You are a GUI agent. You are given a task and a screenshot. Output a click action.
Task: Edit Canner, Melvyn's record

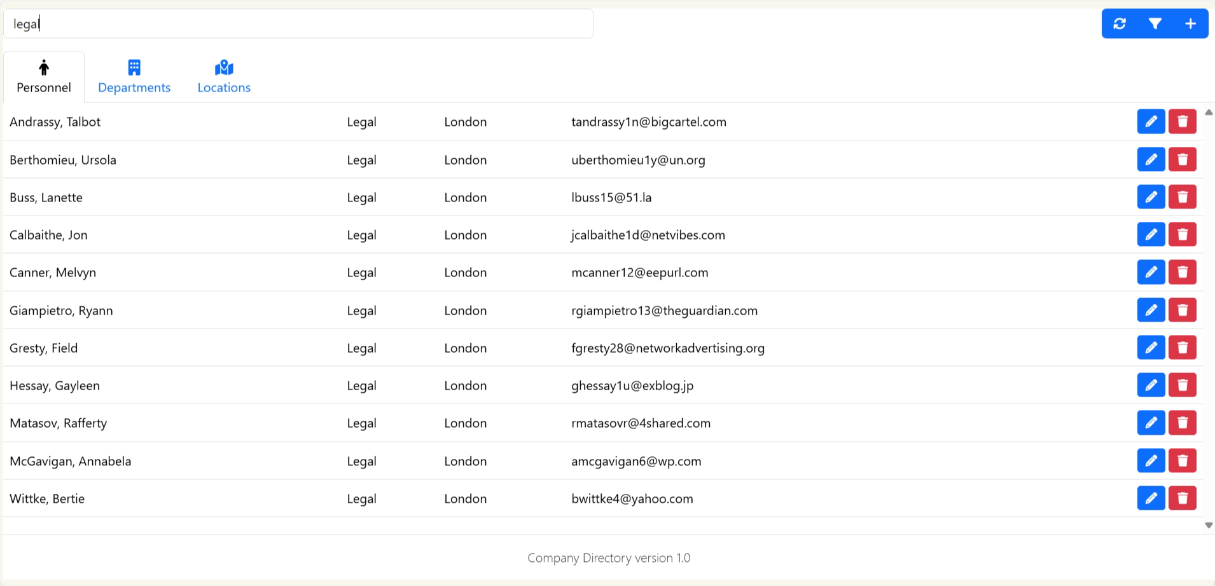1151,272
